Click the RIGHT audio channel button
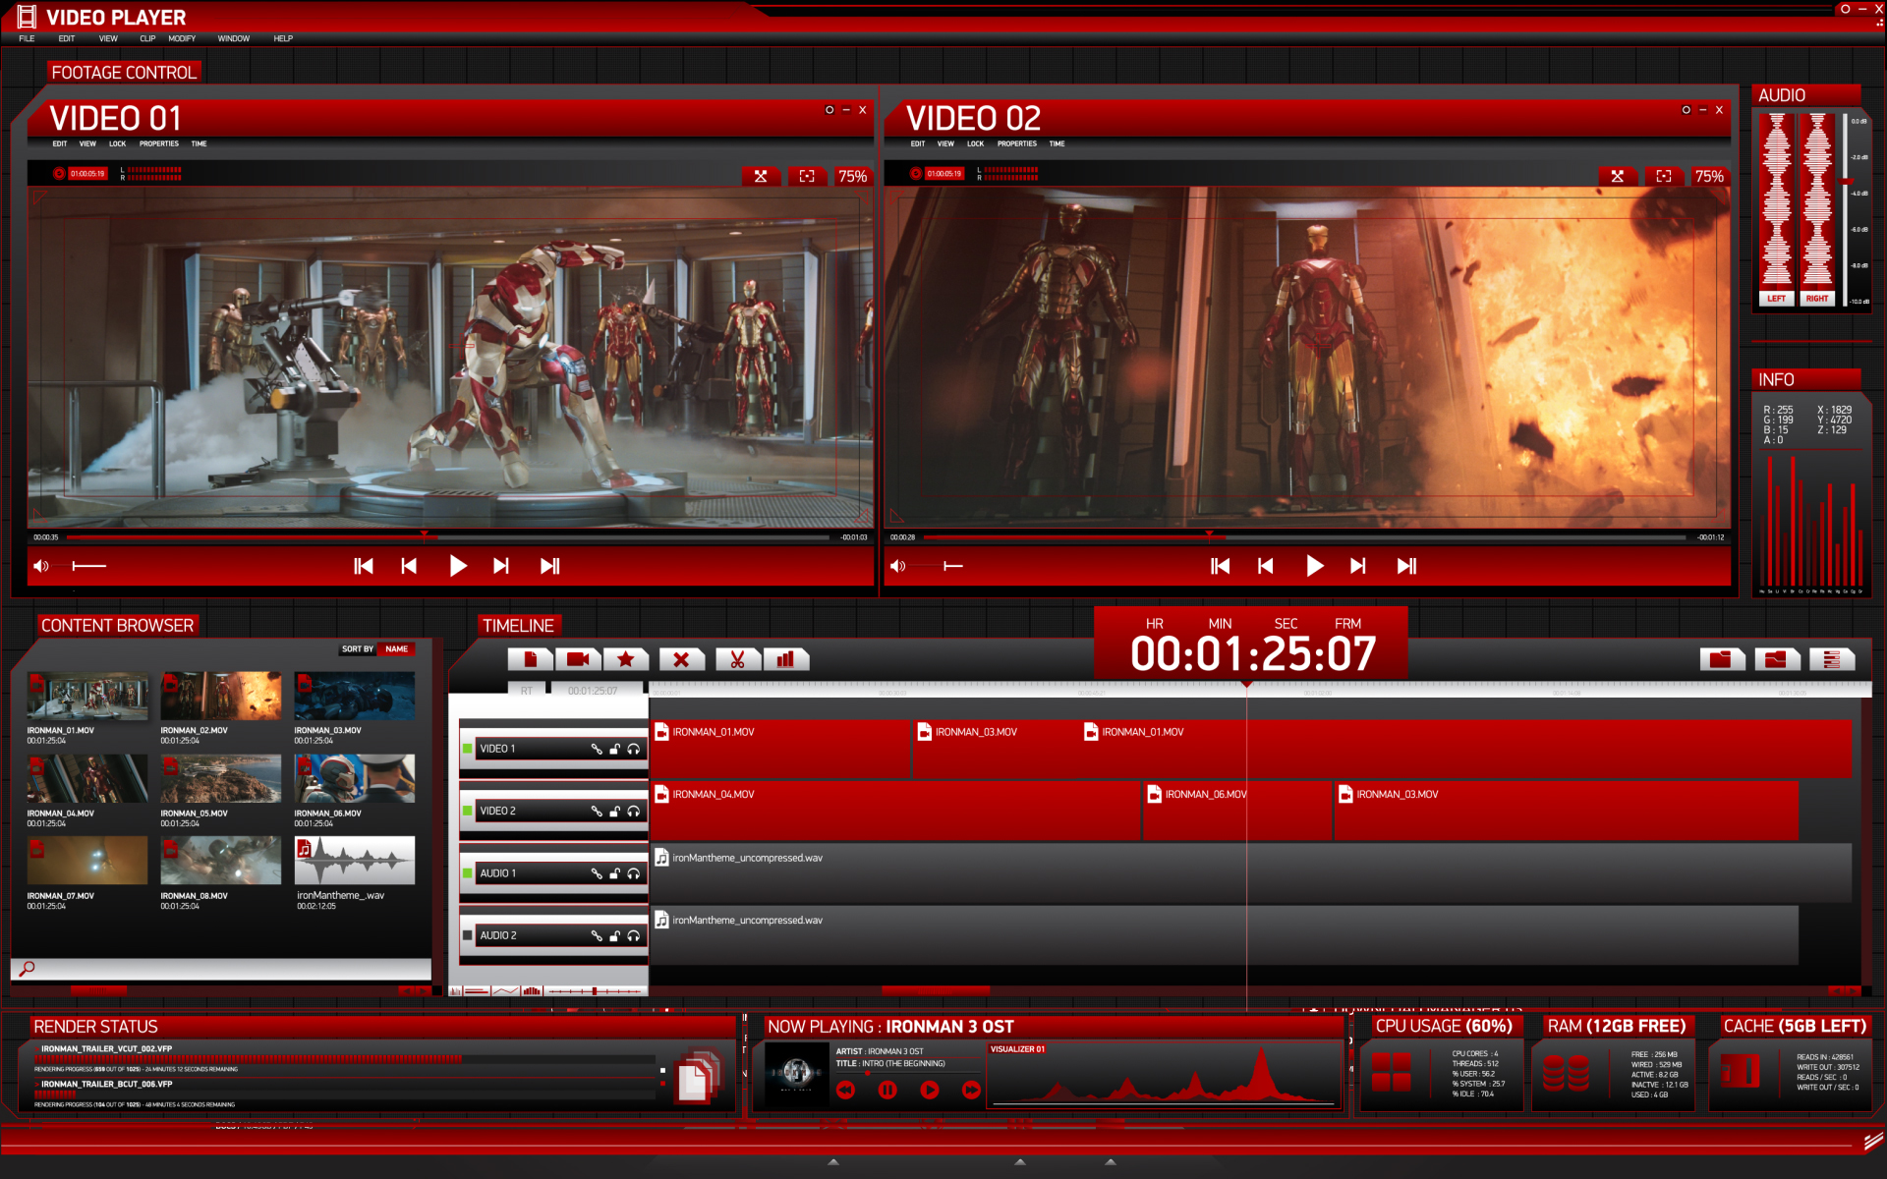 click(x=1817, y=299)
